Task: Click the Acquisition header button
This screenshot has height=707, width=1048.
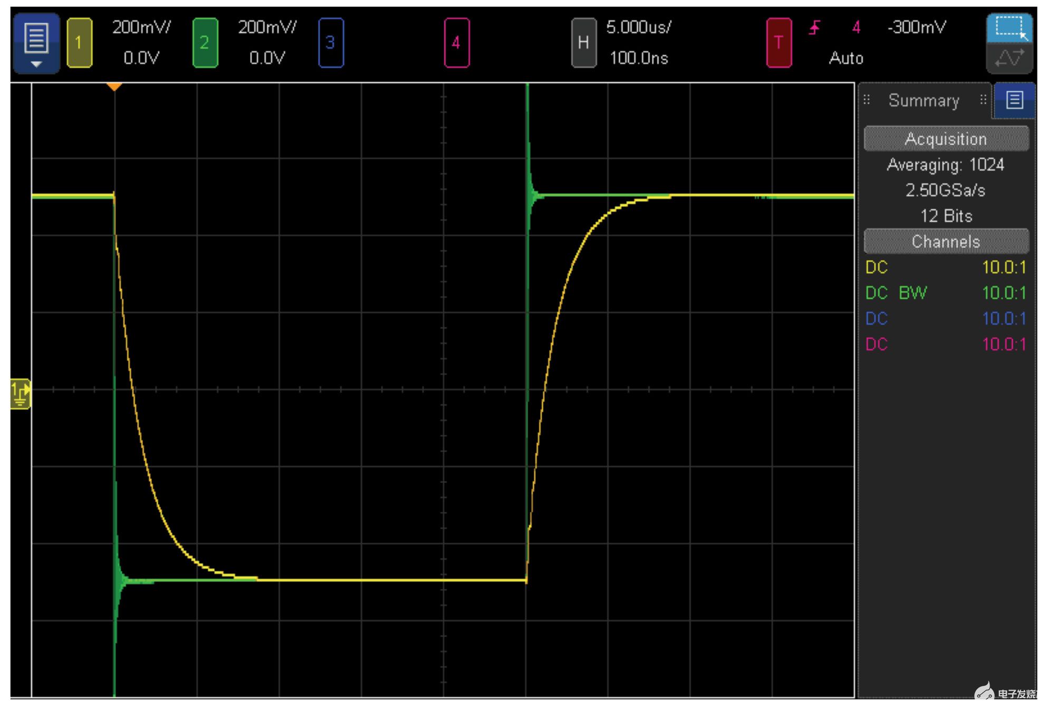Action: (x=946, y=139)
